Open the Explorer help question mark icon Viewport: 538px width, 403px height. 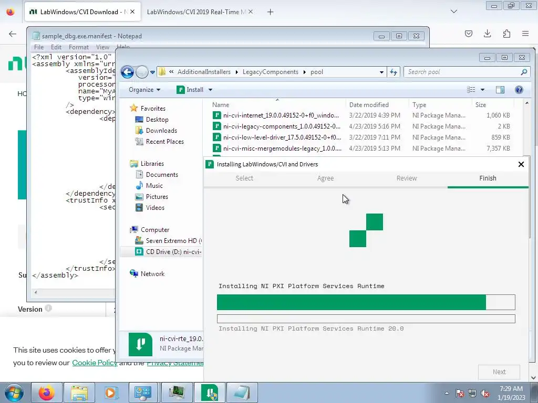pyautogui.click(x=519, y=90)
